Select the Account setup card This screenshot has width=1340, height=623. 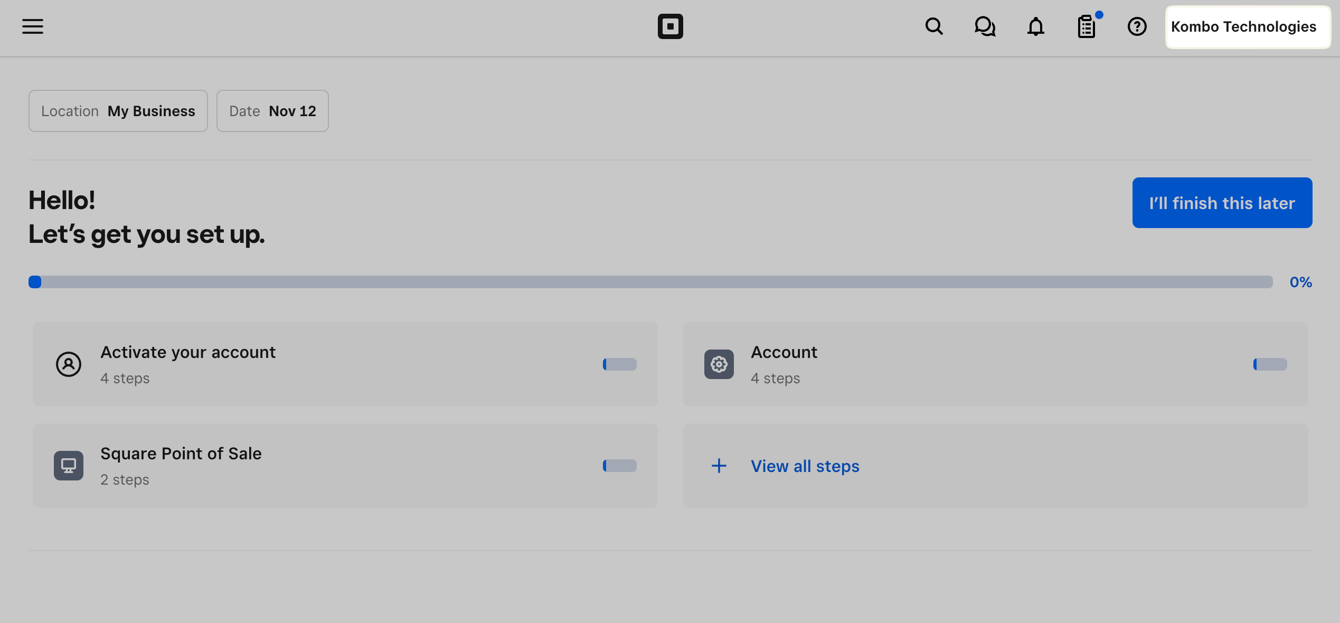pyautogui.click(x=995, y=364)
